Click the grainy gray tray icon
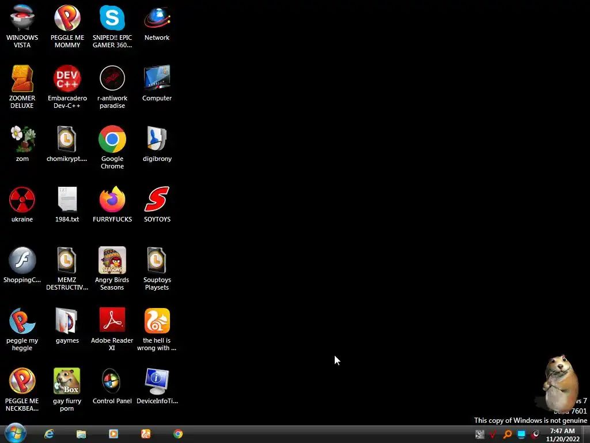 (479, 434)
